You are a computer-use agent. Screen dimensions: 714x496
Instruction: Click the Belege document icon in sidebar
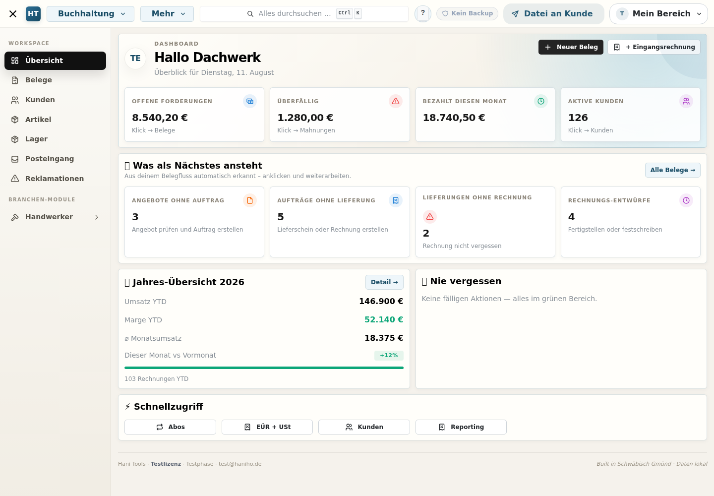15,80
